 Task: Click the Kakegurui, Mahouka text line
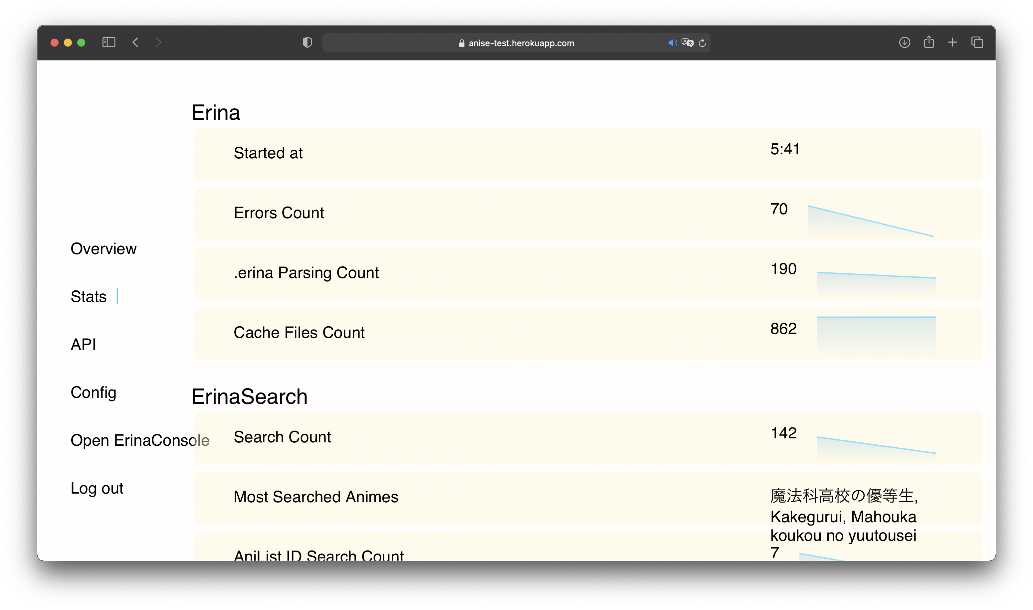point(843,517)
